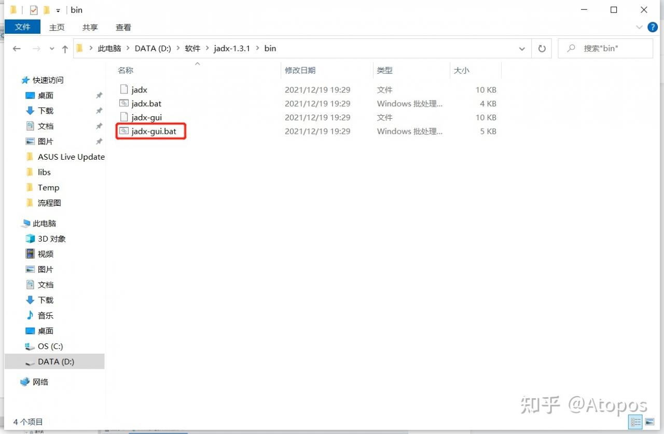Select the jadx-gui.bat file icon
Image resolution: width=664 pixels, height=434 pixels.
tap(123, 131)
